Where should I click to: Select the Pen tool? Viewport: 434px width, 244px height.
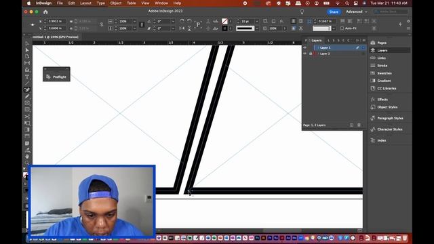pyautogui.click(x=27, y=90)
